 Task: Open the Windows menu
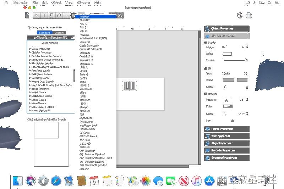[x=83, y=2]
